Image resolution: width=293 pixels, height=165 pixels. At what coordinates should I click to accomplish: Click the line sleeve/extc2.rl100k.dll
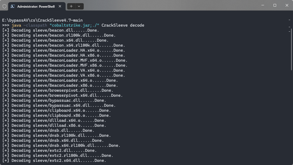click(x=58, y=156)
